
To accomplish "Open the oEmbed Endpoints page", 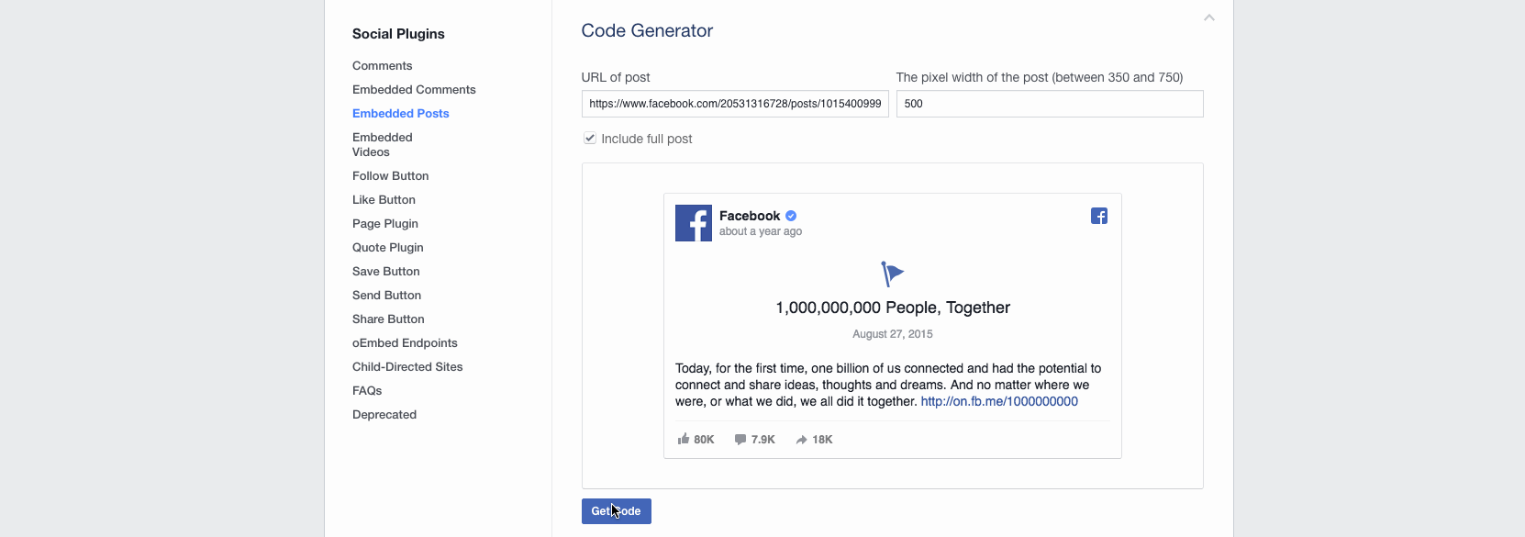I will click(405, 342).
